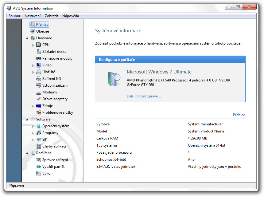Screen dimensions: 264x197
Task: Click the AVG System Information title icon
Action: click(x=9, y=8)
